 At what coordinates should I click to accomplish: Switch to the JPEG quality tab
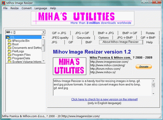(60, 37)
